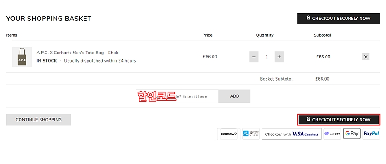
Task: Select the PayPal payment icon
Action: [x=371, y=134]
